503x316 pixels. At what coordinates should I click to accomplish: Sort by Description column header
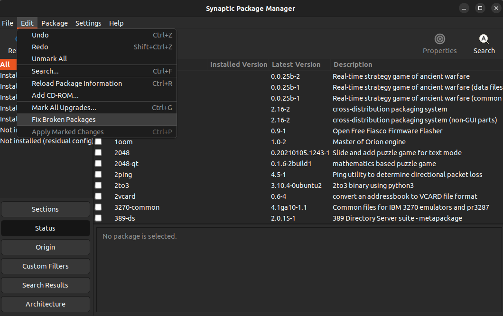[x=353, y=65]
